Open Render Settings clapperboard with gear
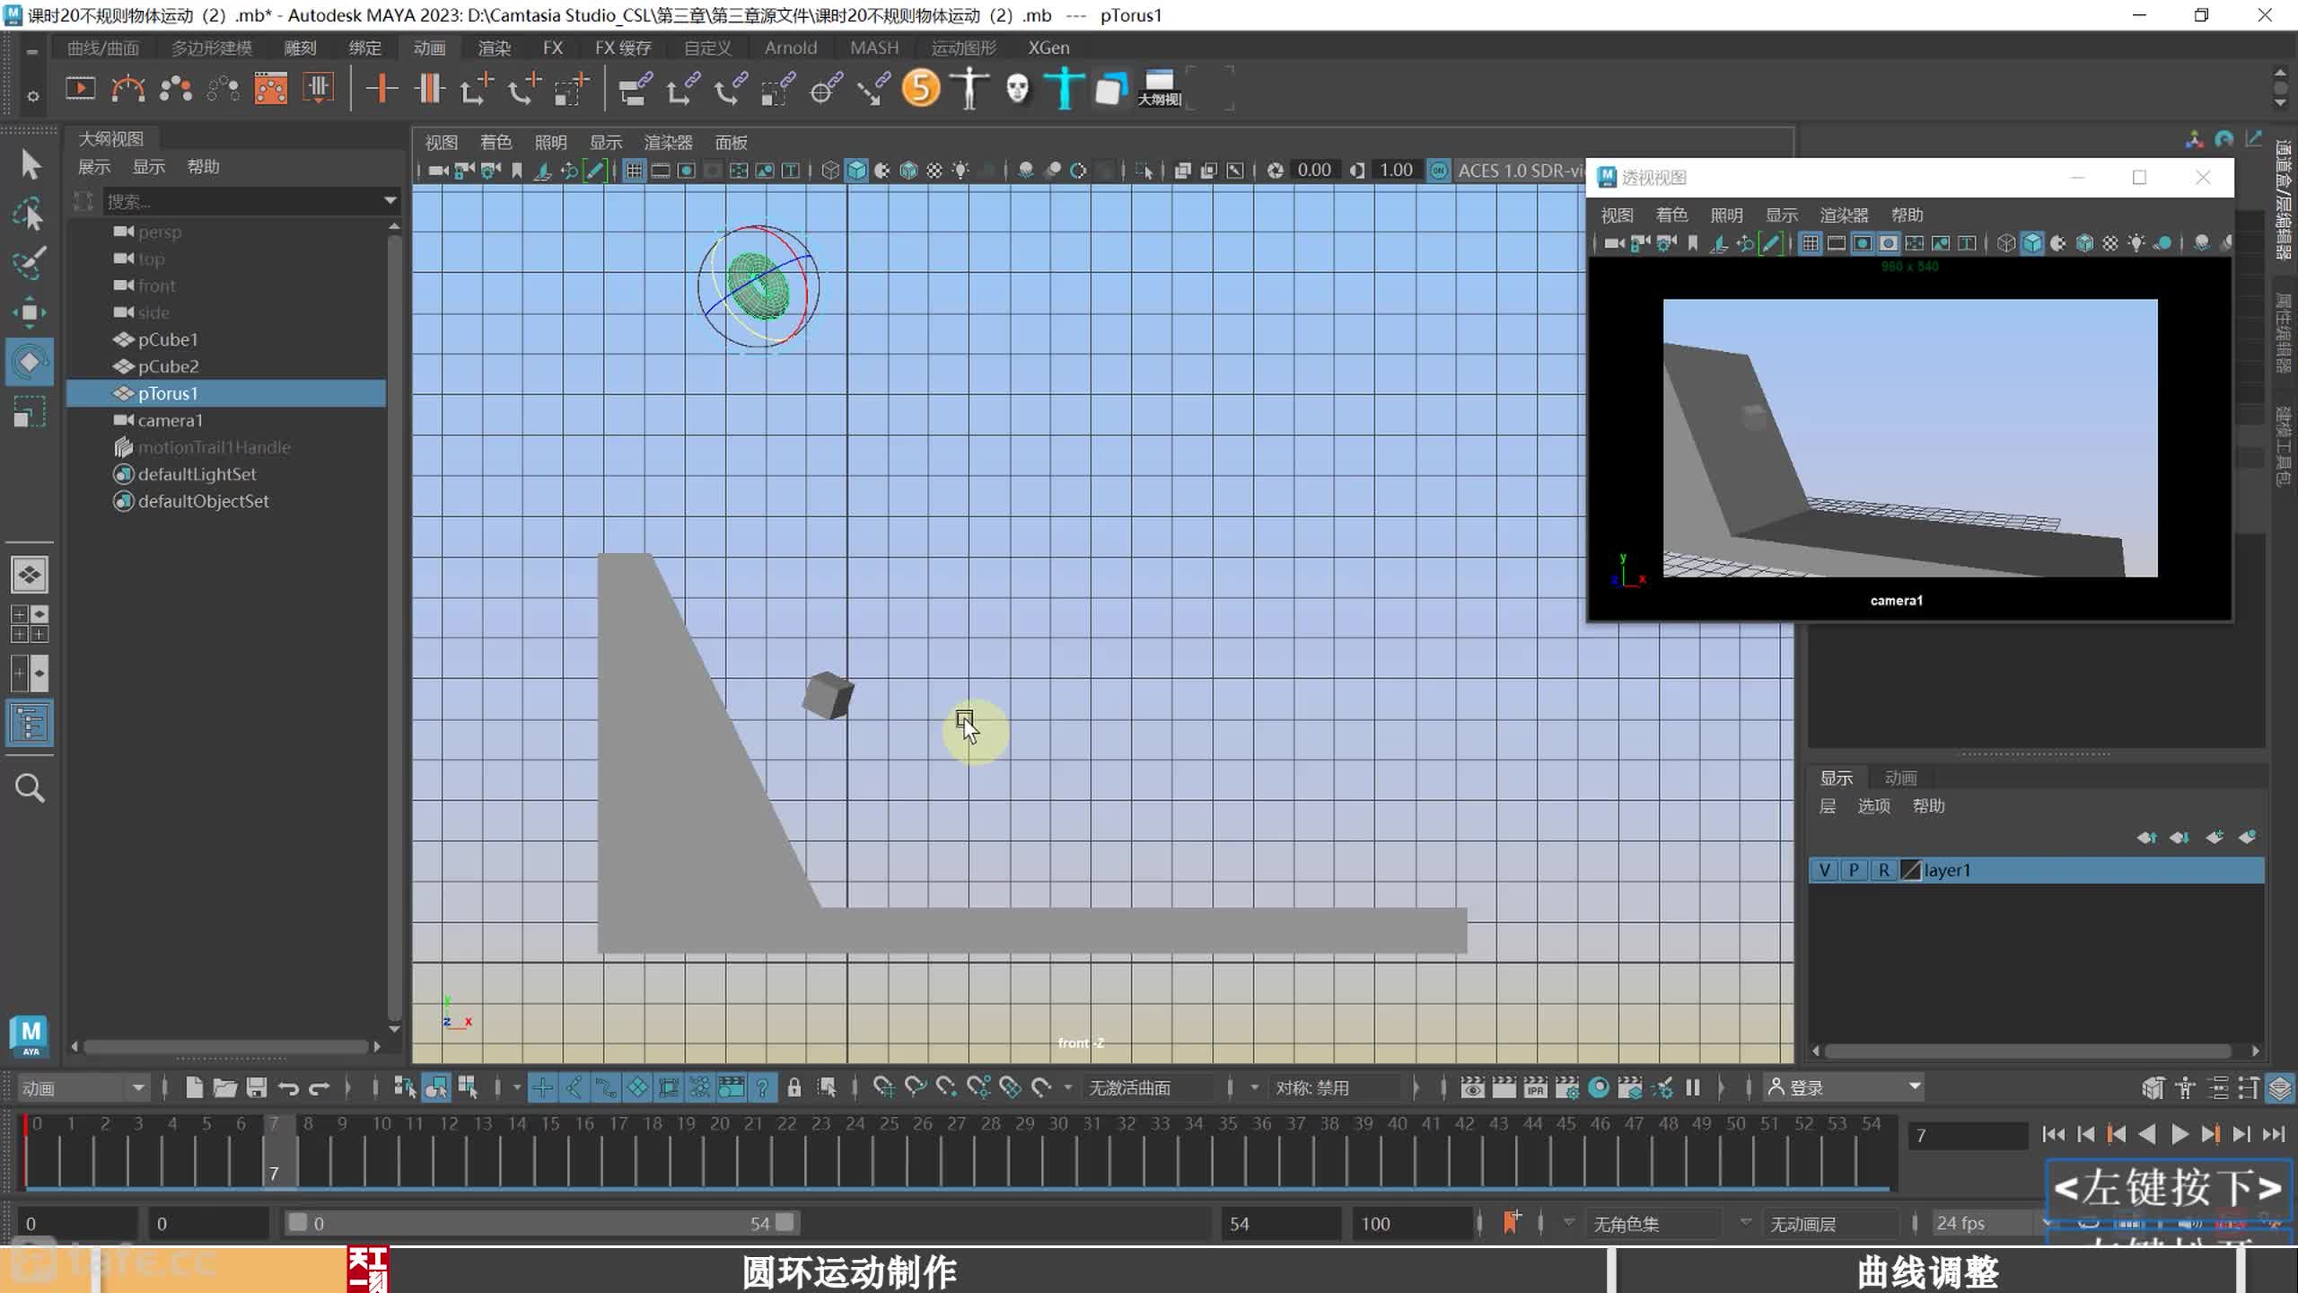The width and height of the screenshot is (2298, 1293). (1567, 1088)
